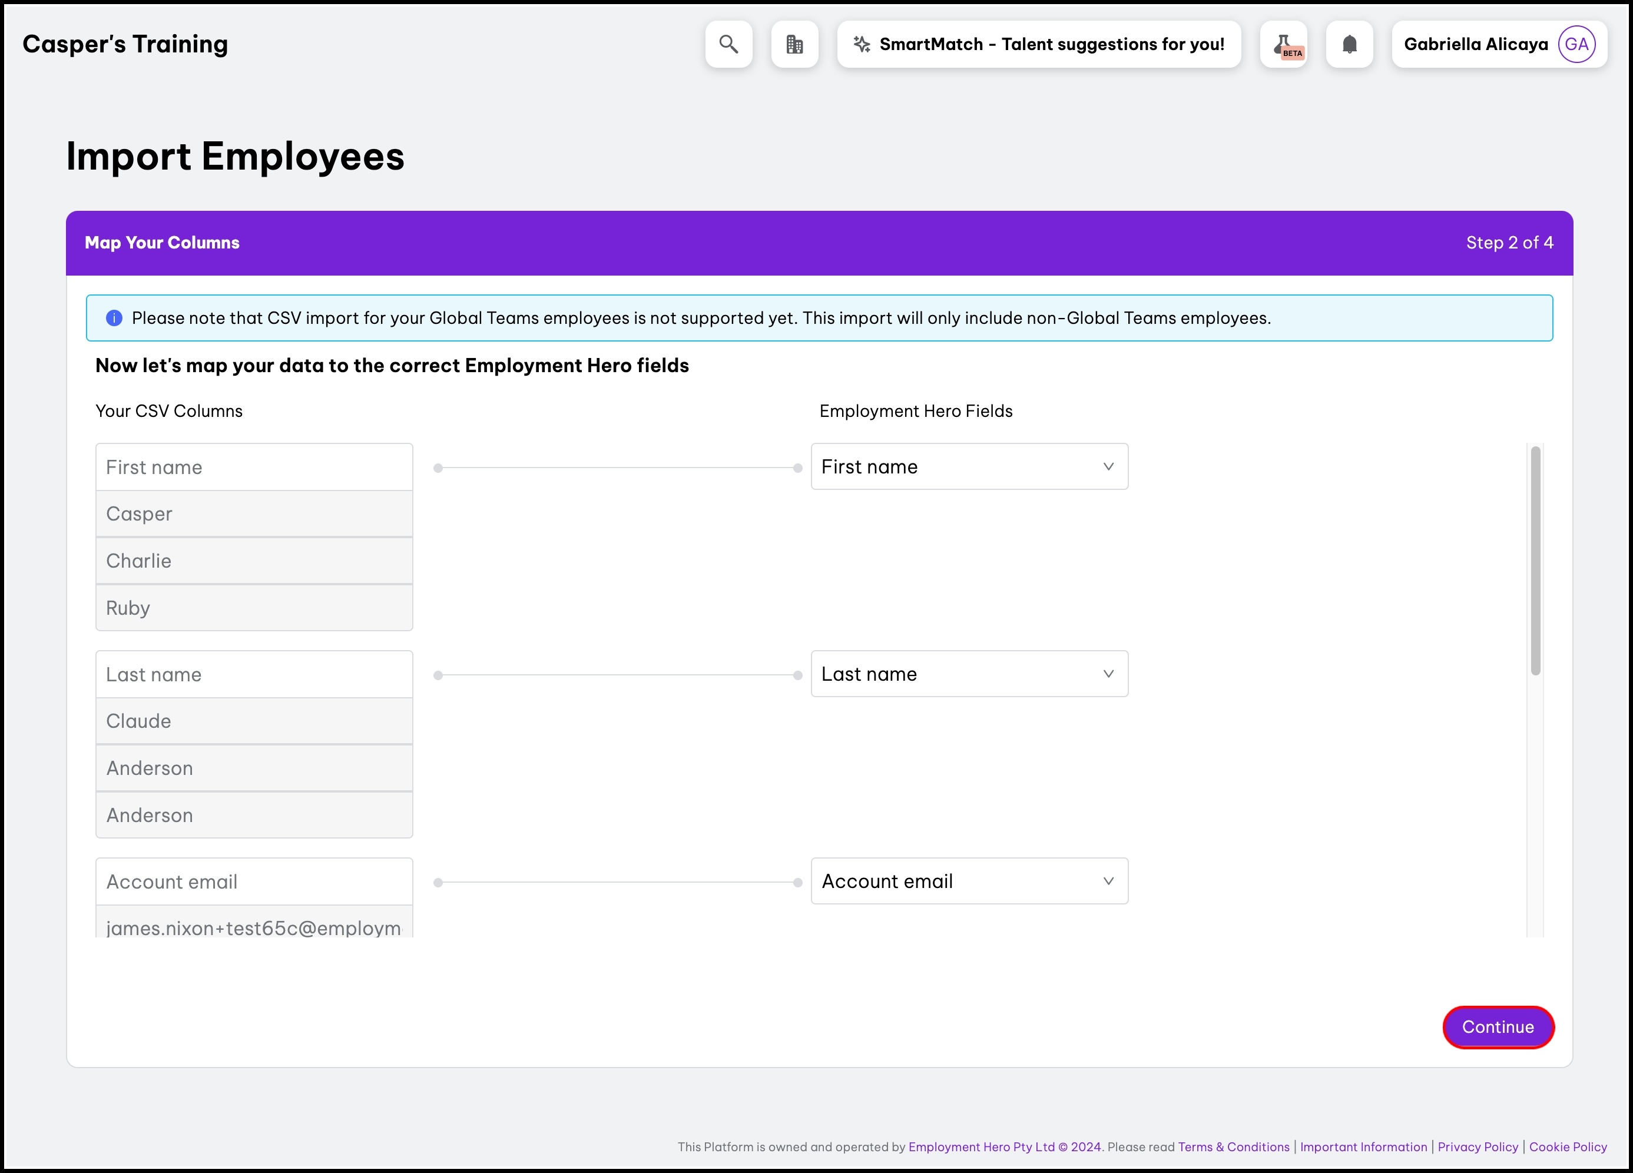Open Gabriella Alicaya user menu
This screenshot has height=1173, width=1633.
click(x=1476, y=44)
